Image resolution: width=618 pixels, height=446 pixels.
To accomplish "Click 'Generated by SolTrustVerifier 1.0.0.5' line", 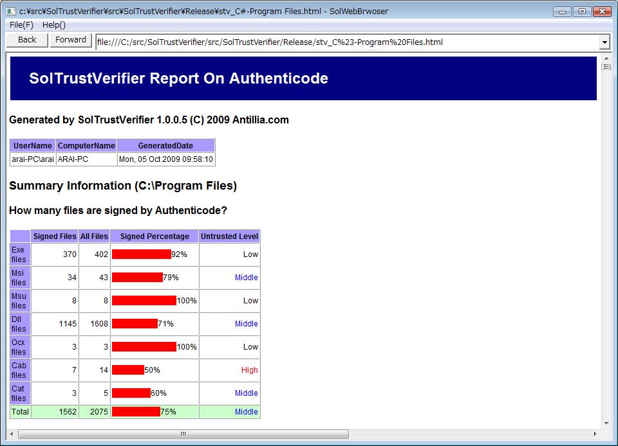I will click(x=149, y=120).
